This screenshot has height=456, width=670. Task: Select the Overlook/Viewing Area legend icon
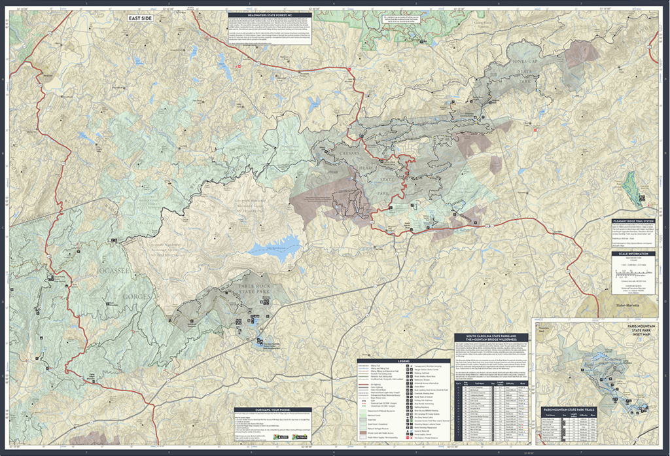click(407, 393)
